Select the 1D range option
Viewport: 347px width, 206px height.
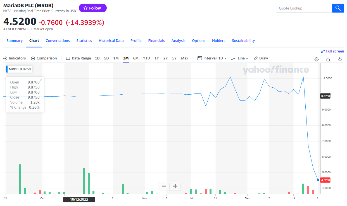(x=97, y=58)
